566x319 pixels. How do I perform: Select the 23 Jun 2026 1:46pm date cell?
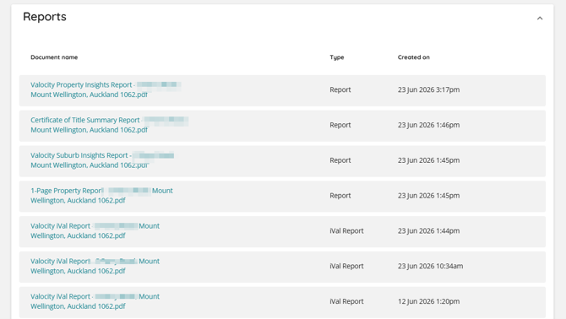[429, 125]
